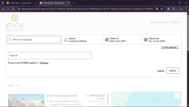Minimize the browser window
Image resolution: width=189 pixels, height=107 pixels.
[x=173, y=3]
